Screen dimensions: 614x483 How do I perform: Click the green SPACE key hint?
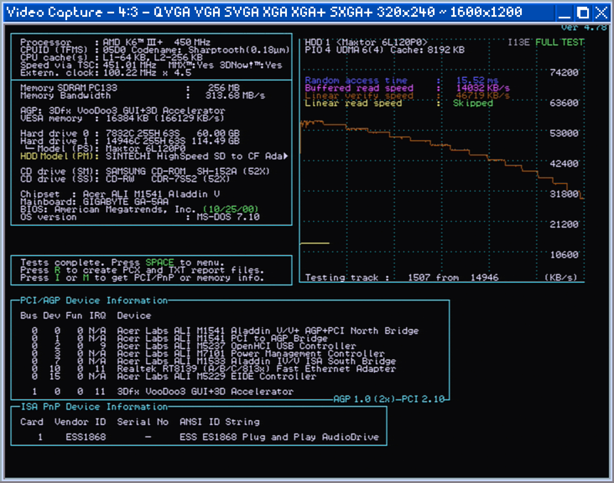[160, 263]
